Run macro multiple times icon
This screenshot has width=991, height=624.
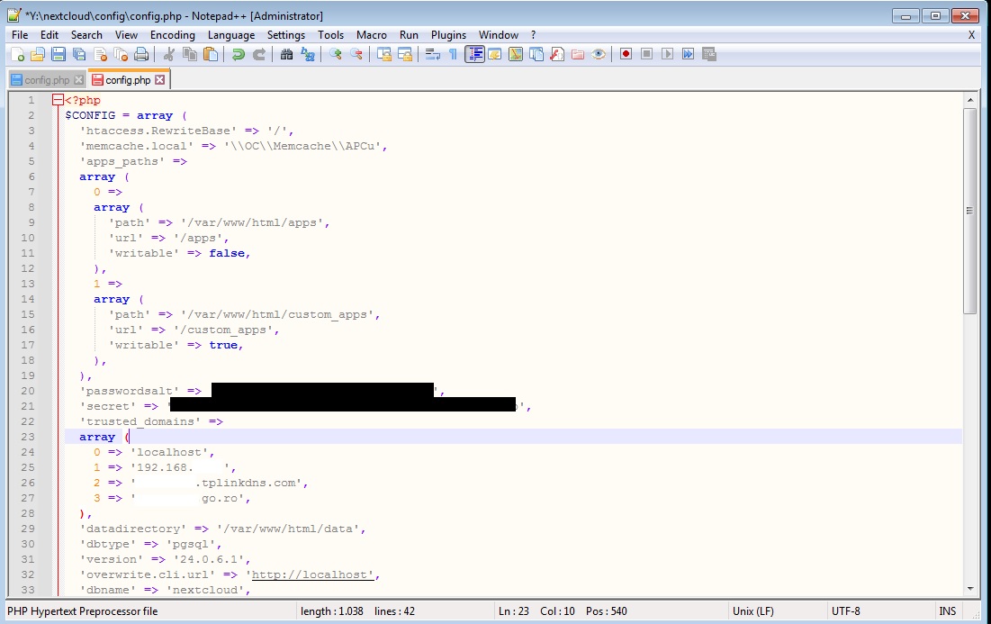point(689,54)
